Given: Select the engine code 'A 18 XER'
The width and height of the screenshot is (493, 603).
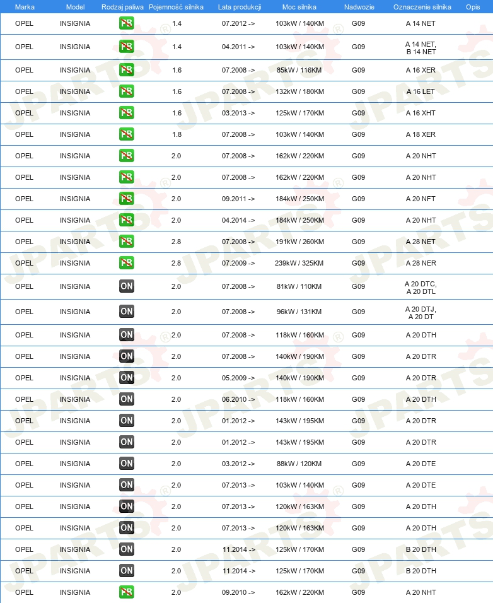Looking at the screenshot, I should 420,134.
